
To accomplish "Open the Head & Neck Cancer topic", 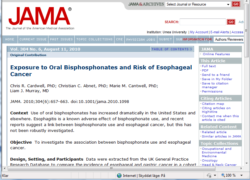I will 219,165.
